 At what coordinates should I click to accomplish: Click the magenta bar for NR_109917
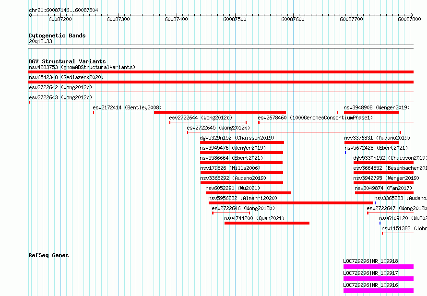[379, 279]
